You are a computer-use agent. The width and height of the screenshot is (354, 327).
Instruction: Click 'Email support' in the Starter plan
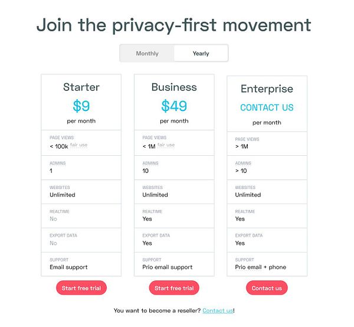(68, 267)
